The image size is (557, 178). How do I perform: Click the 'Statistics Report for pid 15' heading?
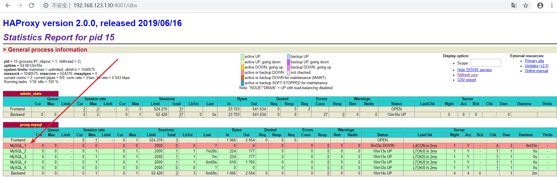pyautogui.click(x=59, y=37)
